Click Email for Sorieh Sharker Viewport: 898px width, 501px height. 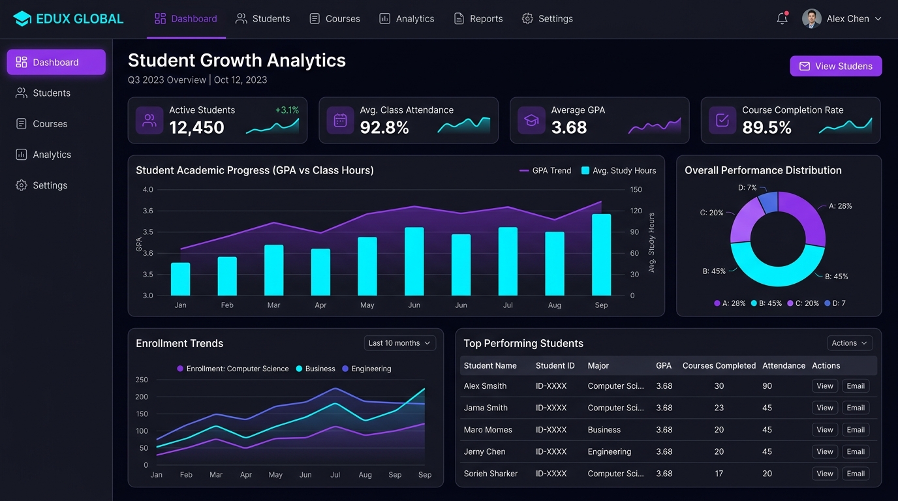856,474
